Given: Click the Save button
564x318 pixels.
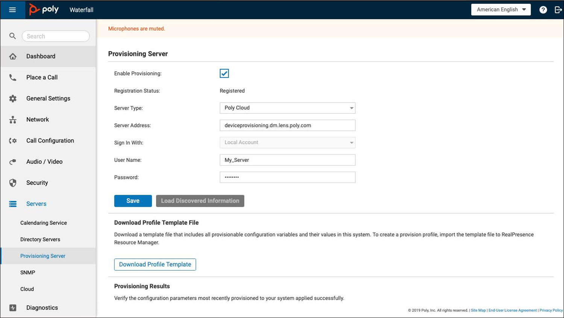Looking at the screenshot, I should pos(133,201).
